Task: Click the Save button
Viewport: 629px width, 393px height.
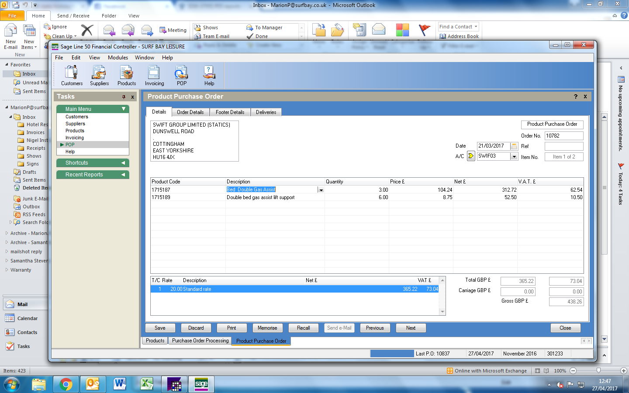Action: click(160, 328)
